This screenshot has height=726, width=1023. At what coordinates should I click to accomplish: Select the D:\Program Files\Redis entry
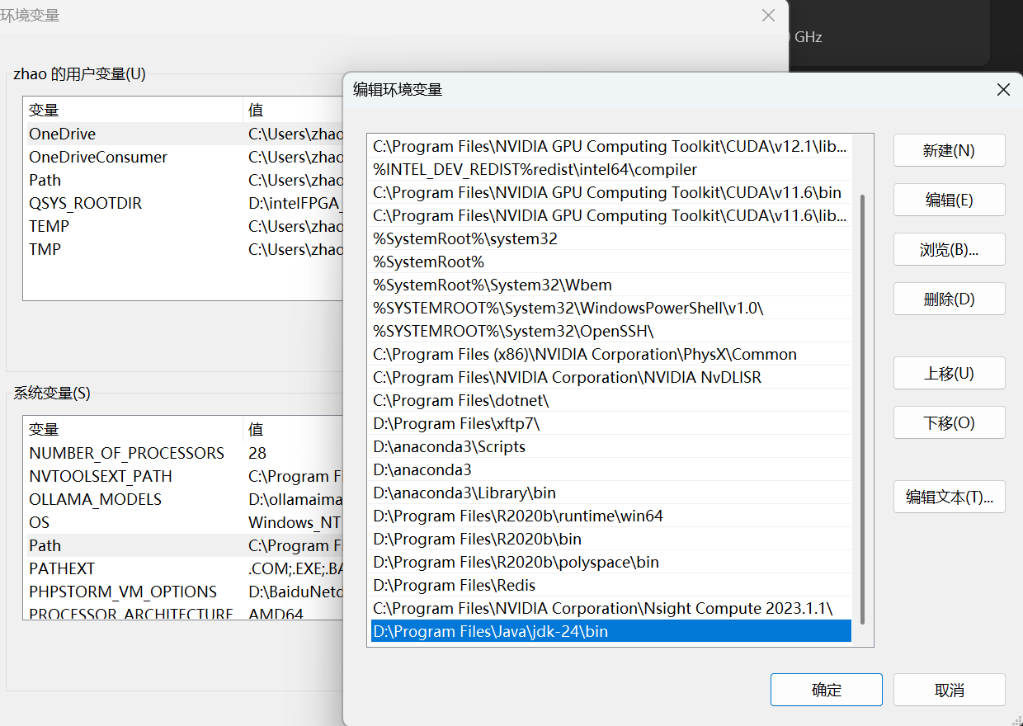[611, 585]
